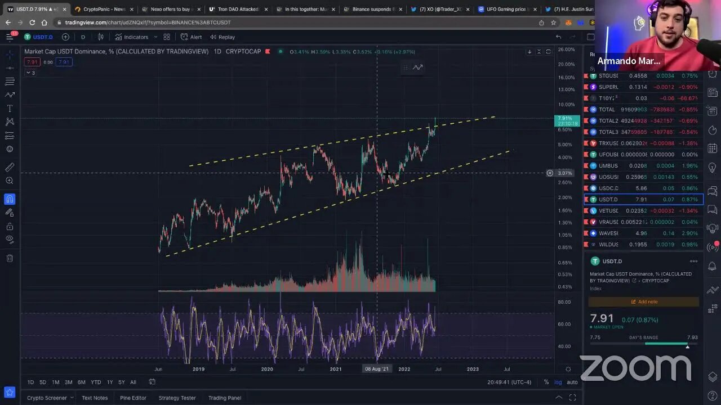Select the TRXUSDT watchlist row

(643, 143)
